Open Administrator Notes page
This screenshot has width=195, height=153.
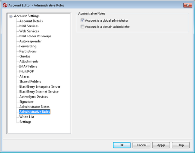(34, 107)
